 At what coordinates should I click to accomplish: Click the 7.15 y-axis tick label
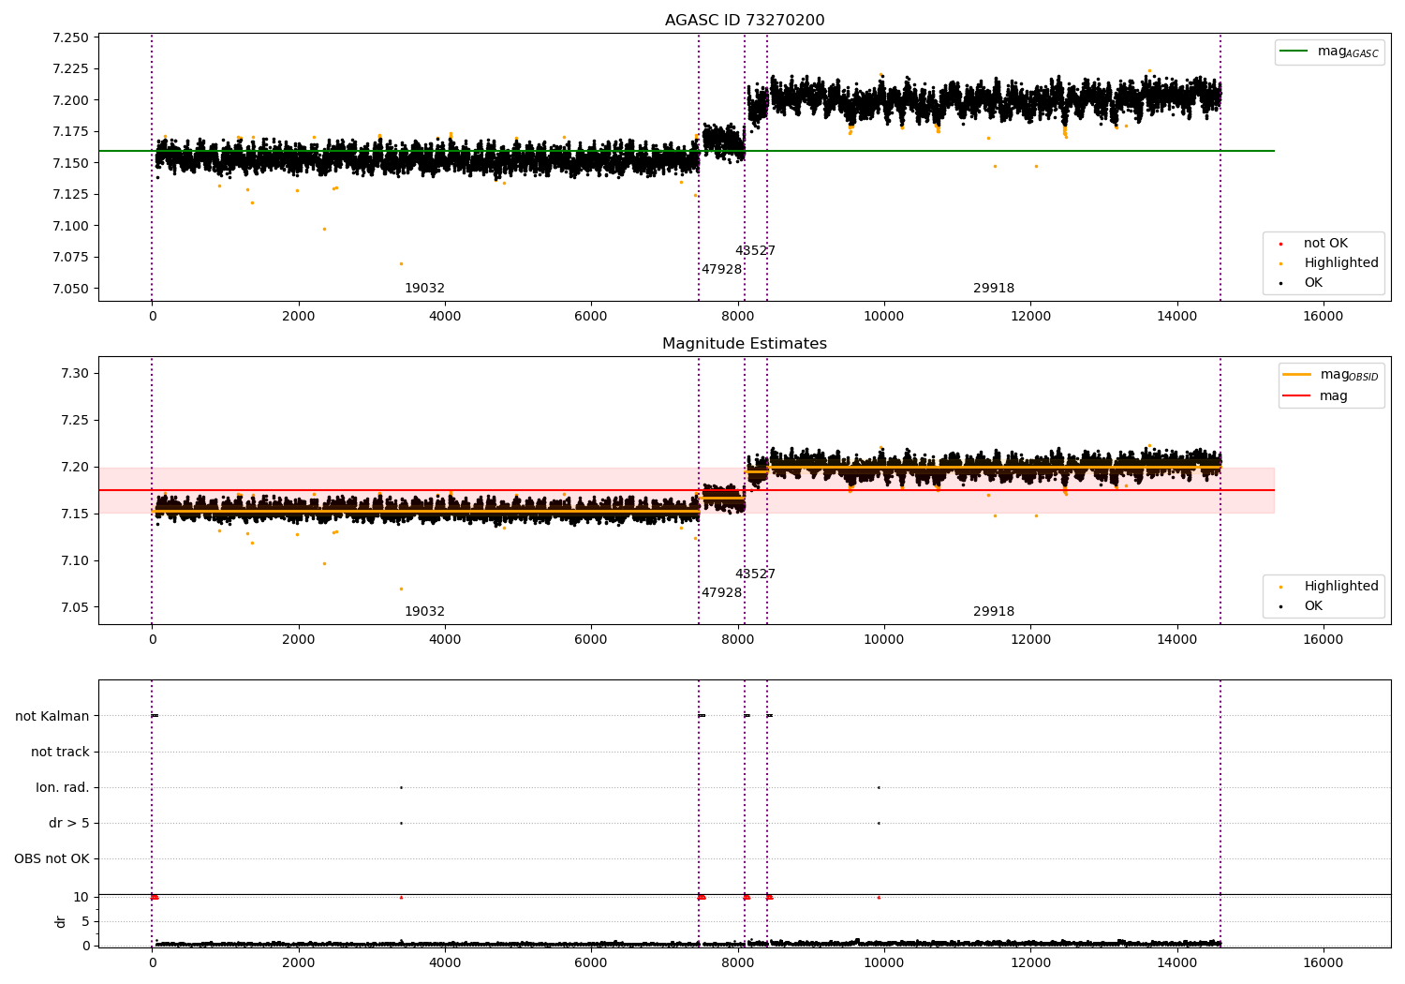point(75,514)
